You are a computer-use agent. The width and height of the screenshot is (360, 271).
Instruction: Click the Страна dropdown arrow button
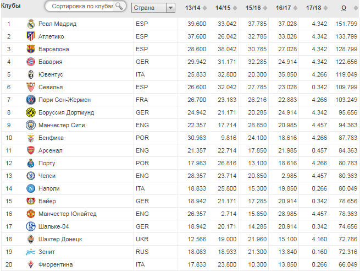[170, 8]
